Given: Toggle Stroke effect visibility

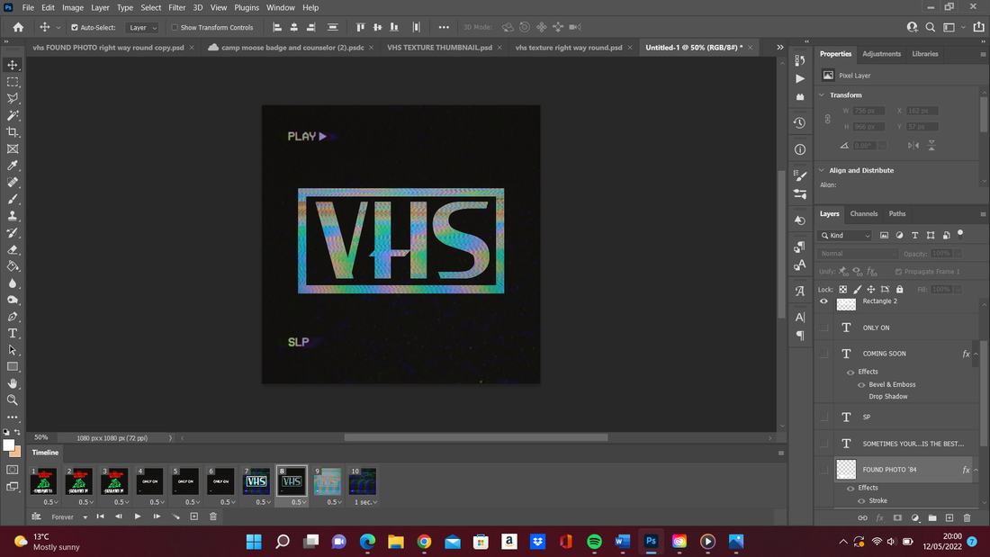Looking at the screenshot, I should (x=861, y=501).
